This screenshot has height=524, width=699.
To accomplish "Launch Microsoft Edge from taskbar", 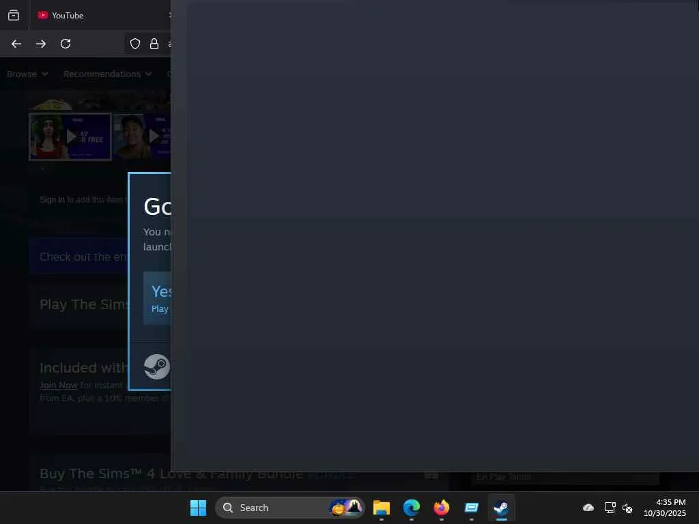I will point(412,508).
